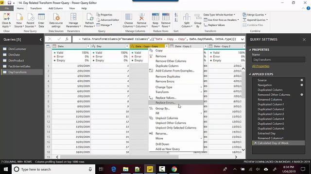The image size is (311, 174).
Task: Collapse Applied Steps section
Action: [250, 74]
